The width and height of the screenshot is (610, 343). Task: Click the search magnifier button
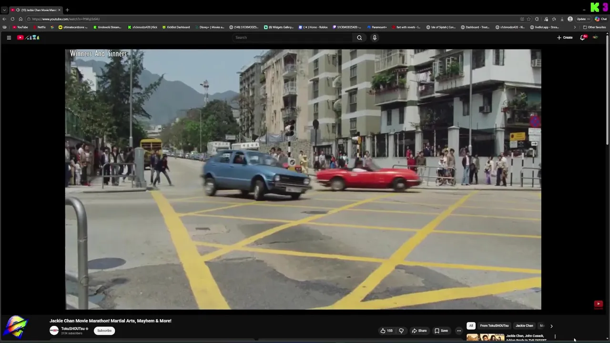359,38
